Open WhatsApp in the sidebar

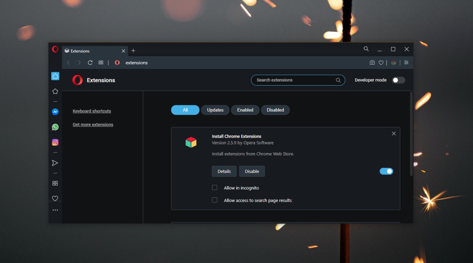[x=55, y=127]
